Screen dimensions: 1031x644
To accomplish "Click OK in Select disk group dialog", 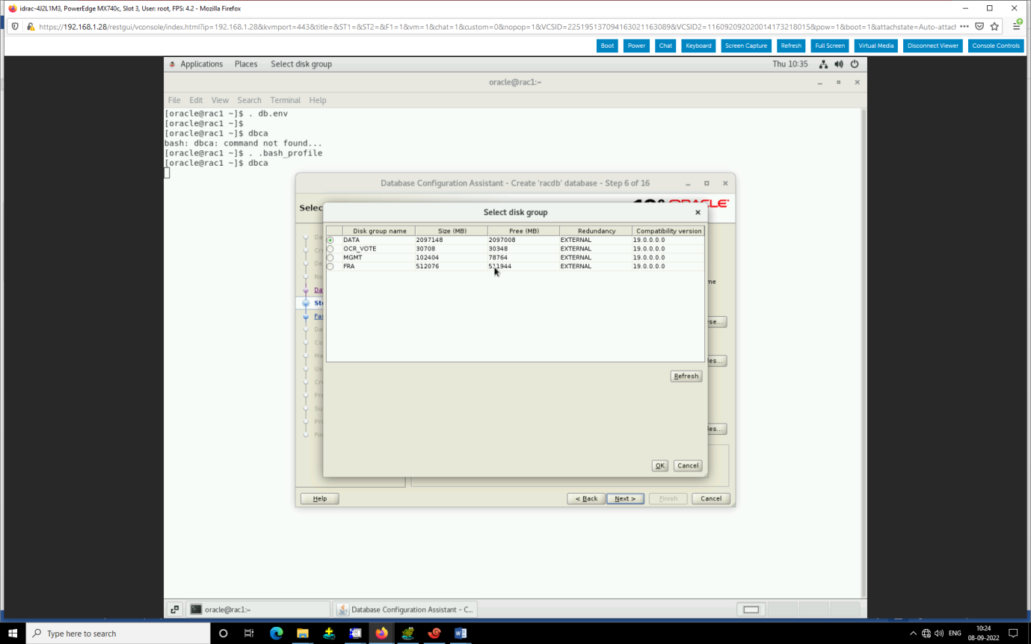I will [659, 465].
